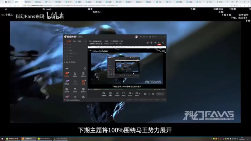251x141 pixels.
Task: Open the Windows Start menu
Action: point(2,139)
